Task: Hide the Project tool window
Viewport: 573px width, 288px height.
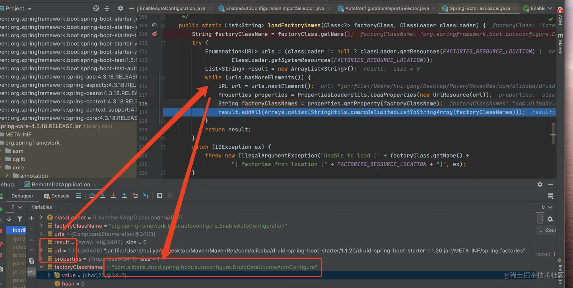Action: pyautogui.click(x=131, y=8)
